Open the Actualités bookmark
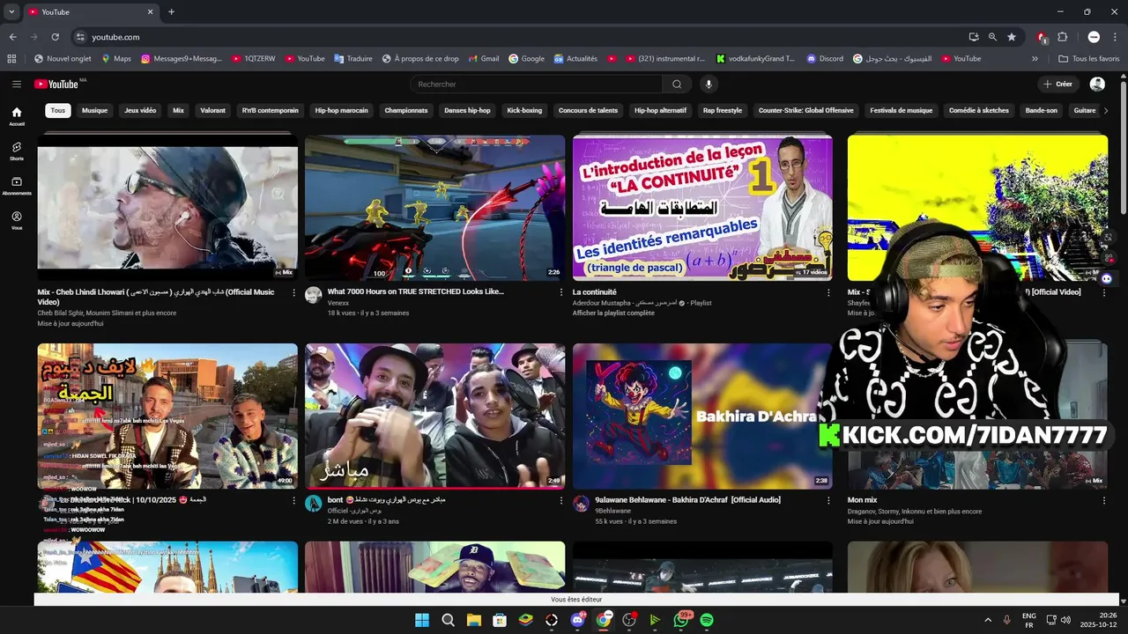Screen dimensions: 1128x634 coord(575,59)
